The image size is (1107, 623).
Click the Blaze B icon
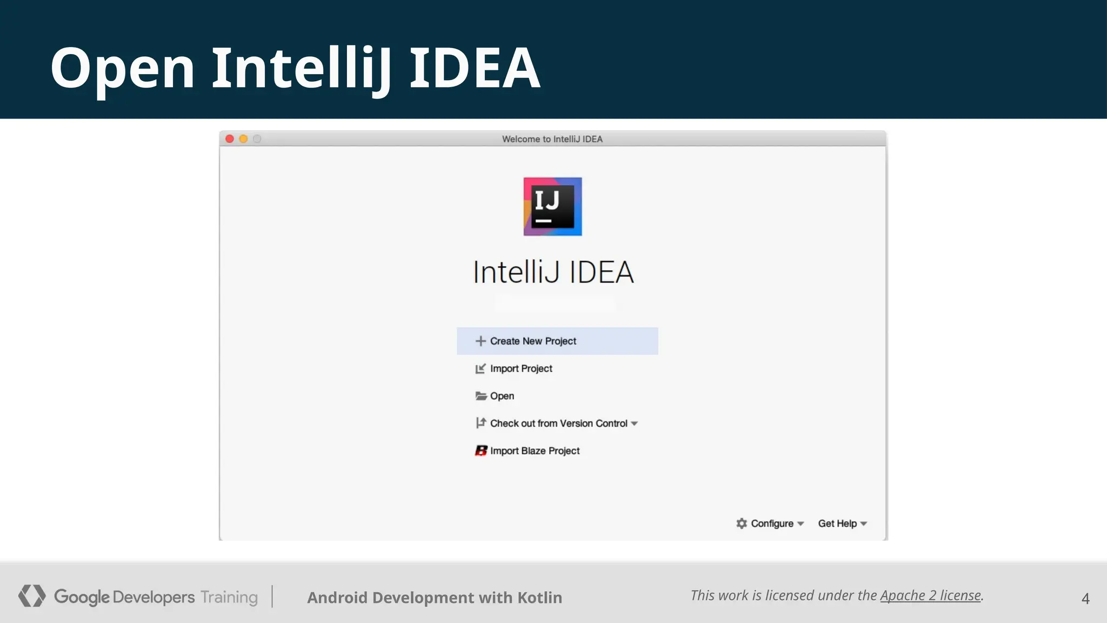[481, 450]
